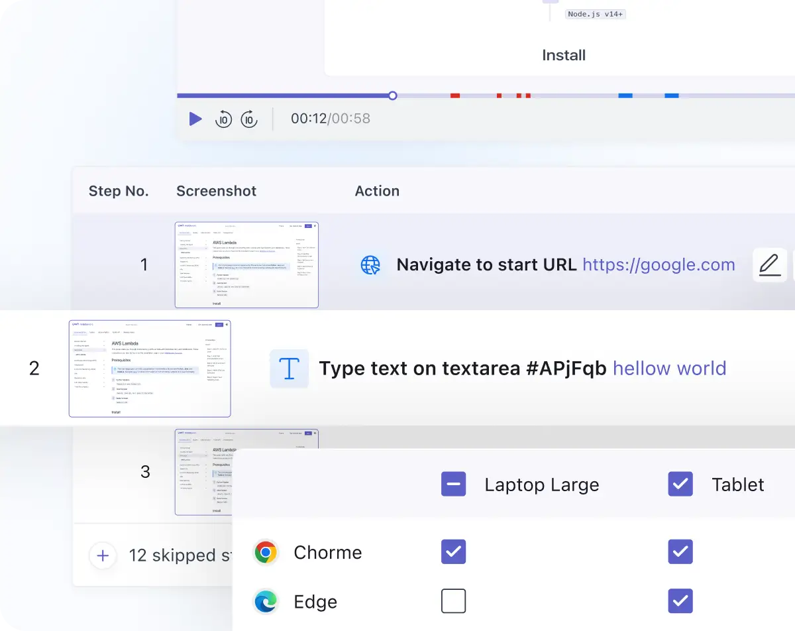Screen dimensions: 795x631
Task: Skip forward 10 seconds in the recording
Action: 249,119
